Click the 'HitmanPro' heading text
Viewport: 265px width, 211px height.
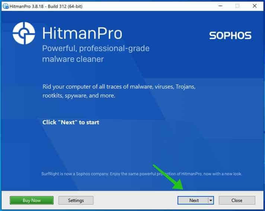82,33
